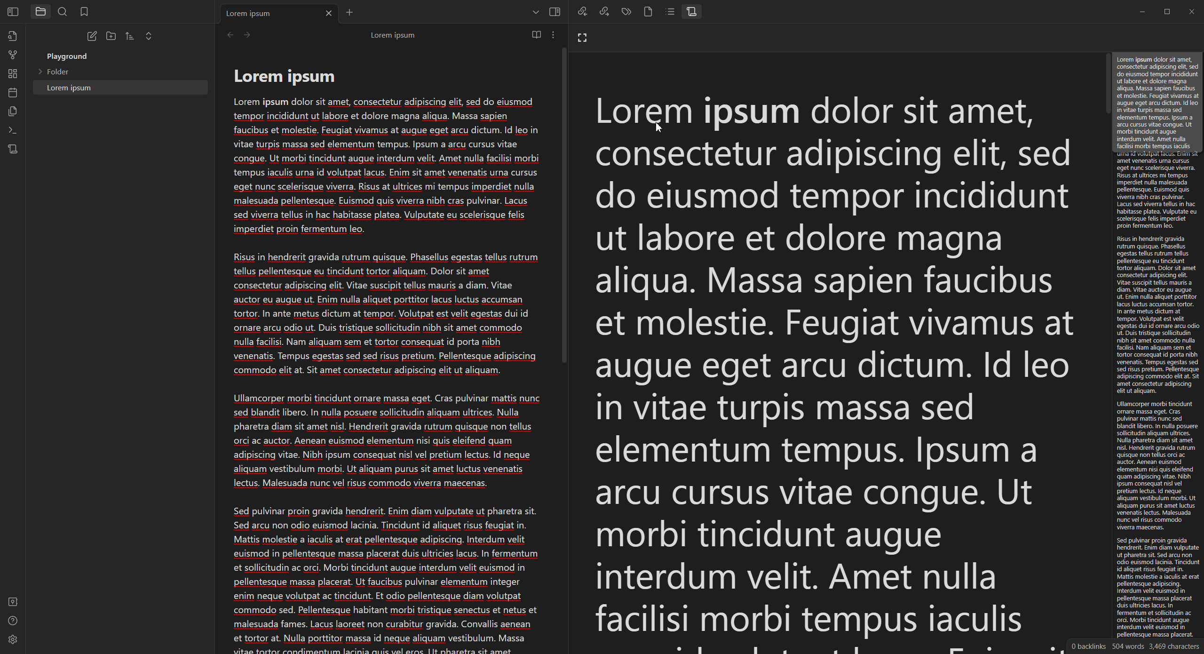Screen dimensions: 1204x654
Task: Open the tab list dropdown arrow
Action: point(536,12)
